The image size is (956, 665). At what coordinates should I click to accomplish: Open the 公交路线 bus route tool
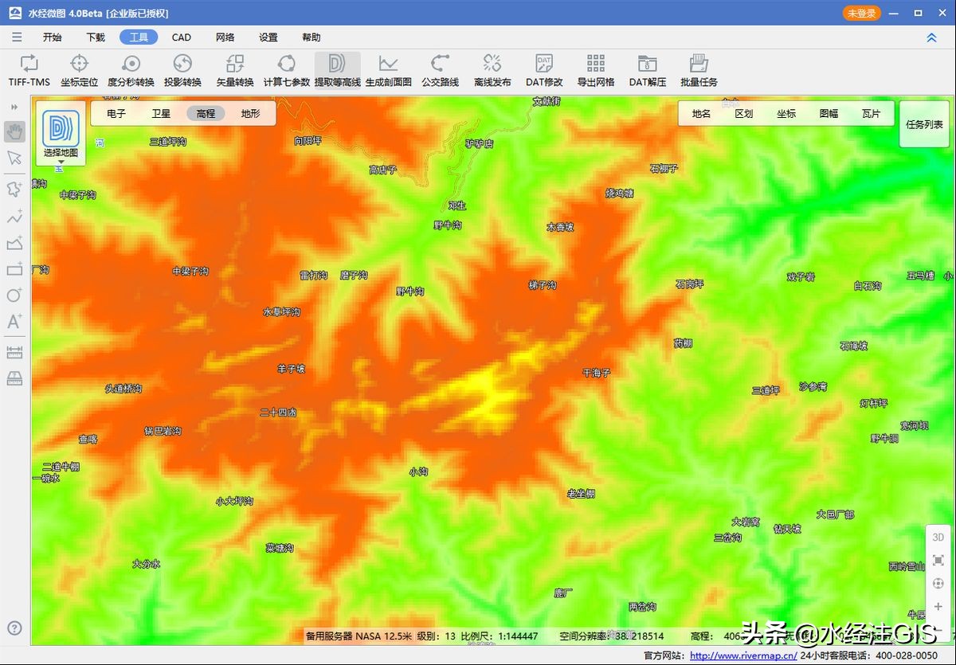pyautogui.click(x=440, y=70)
